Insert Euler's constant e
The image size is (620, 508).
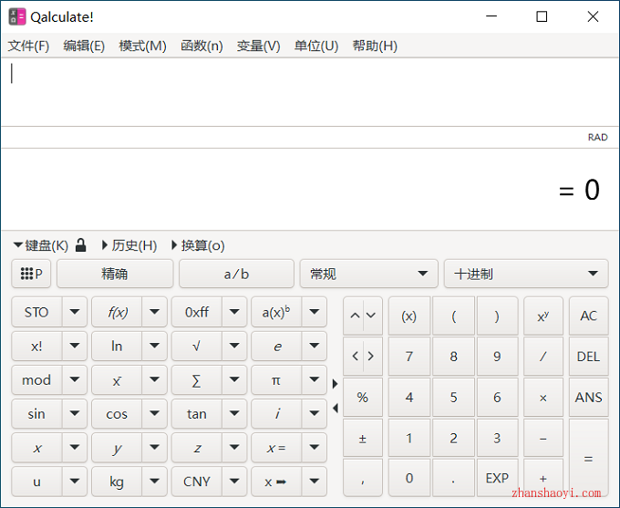276,347
